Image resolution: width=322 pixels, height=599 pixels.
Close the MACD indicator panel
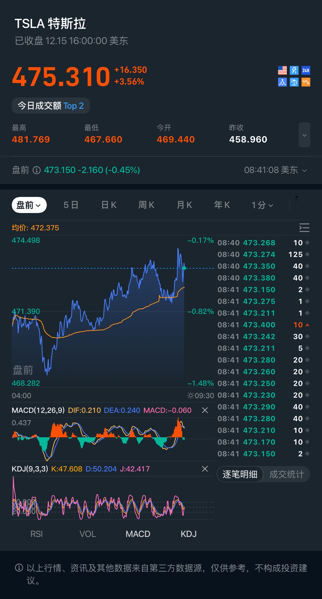(205, 410)
